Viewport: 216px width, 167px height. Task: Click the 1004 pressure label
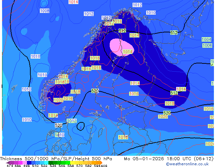206,40
